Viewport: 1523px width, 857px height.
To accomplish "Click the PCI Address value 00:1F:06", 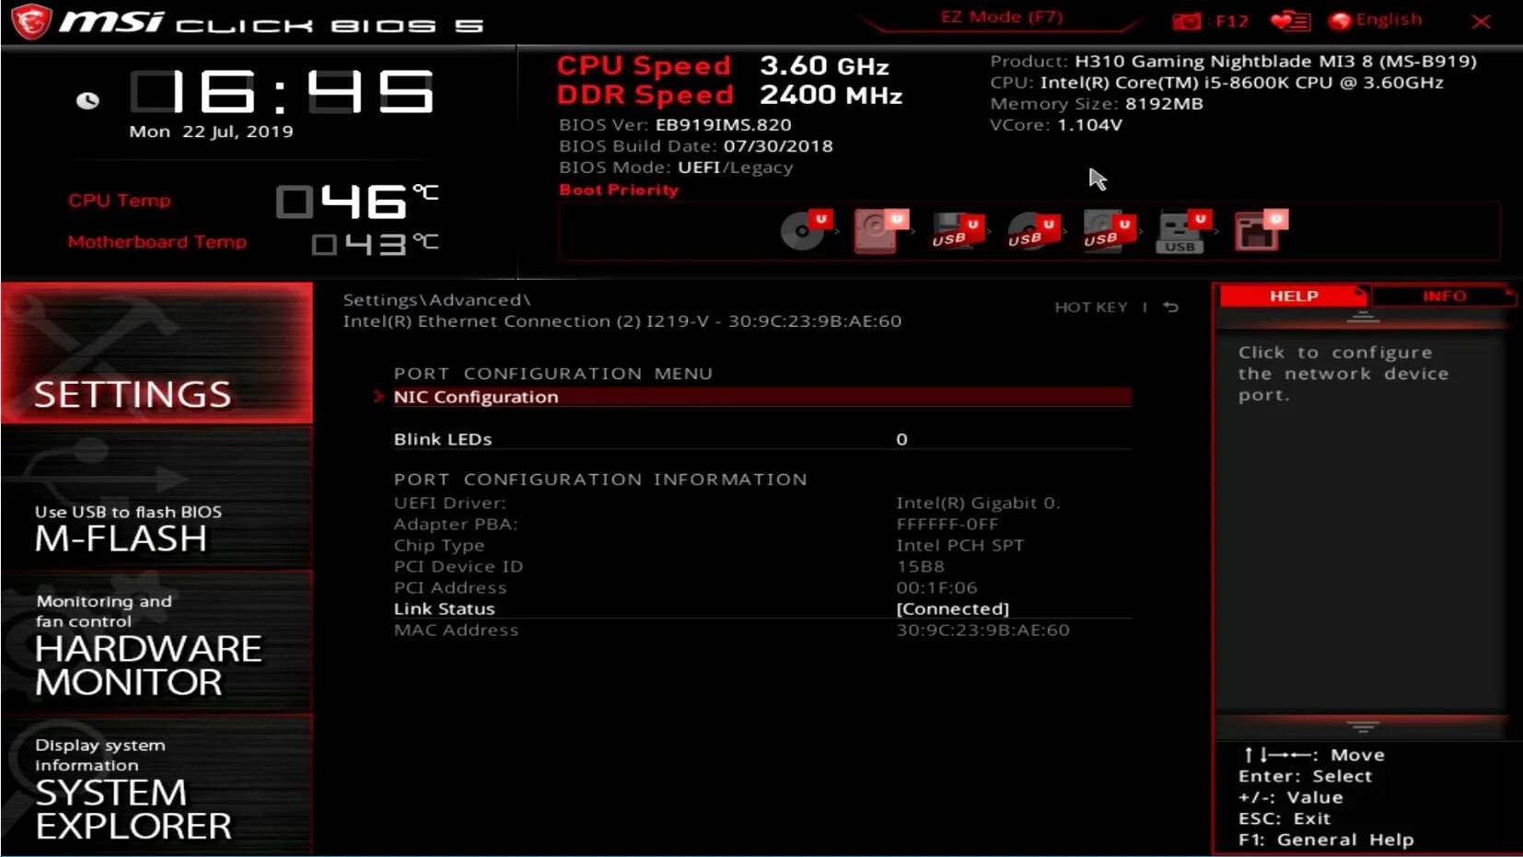I will (x=936, y=588).
